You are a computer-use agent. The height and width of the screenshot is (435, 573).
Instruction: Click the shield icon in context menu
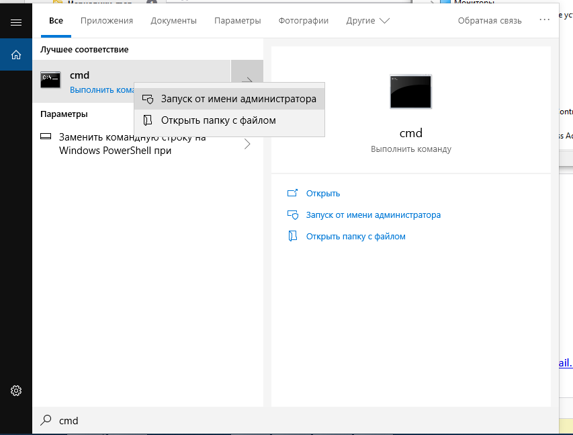[148, 99]
